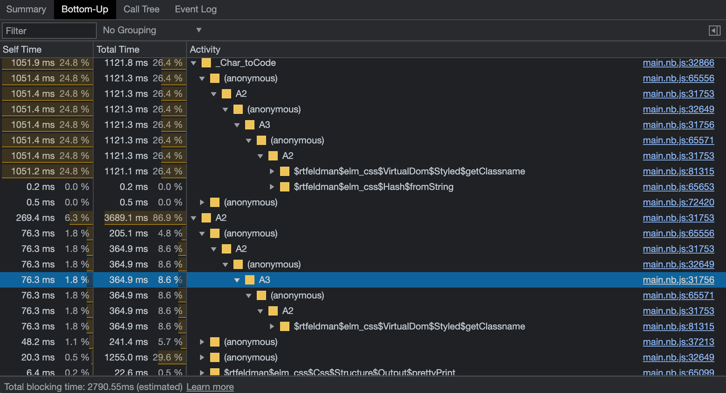Viewport: 726px width, 393px height.
Task: Select the _Char_toCode activity name
Action: [x=246, y=63]
